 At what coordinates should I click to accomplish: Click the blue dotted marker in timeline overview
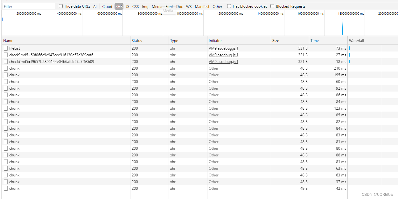click(342, 27)
